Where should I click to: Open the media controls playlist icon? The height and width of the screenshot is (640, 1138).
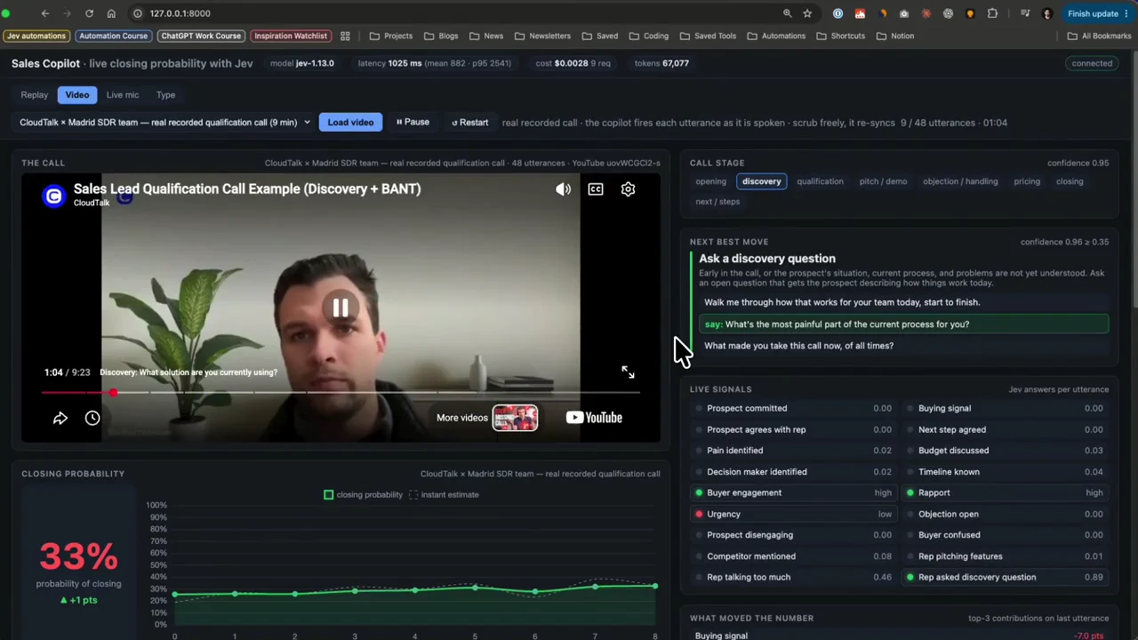point(1025,13)
